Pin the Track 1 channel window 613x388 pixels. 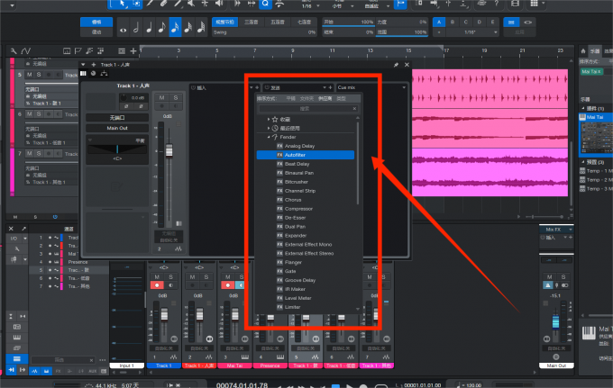pyautogui.click(x=396, y=65)
